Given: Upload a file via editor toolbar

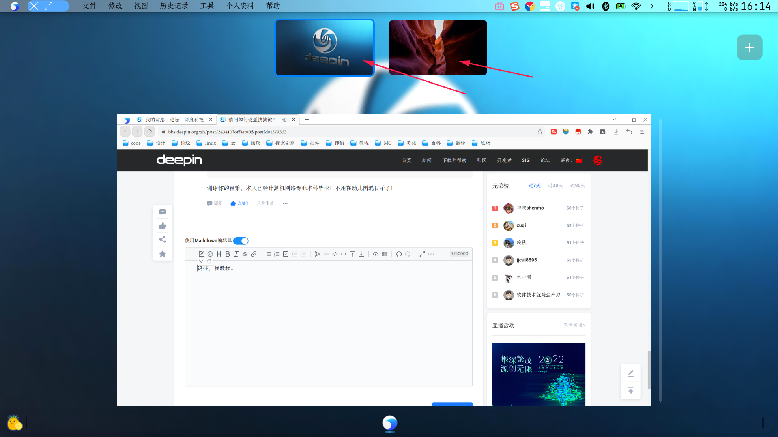Looking at the screenshot, I should point(376,254).
